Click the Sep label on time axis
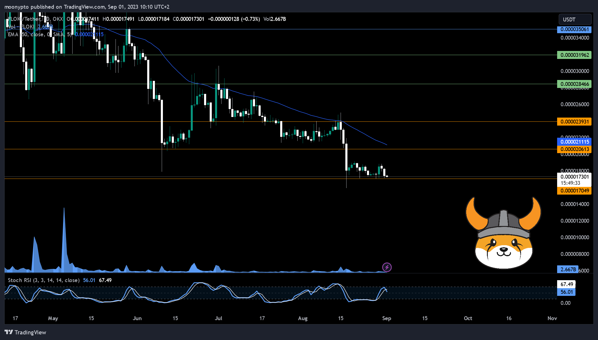This screenshot has width=598, height=340. [x=387, y=318]
